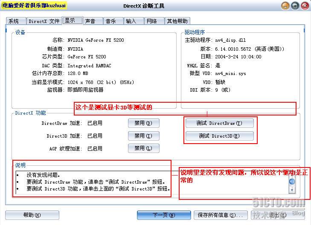The height and width of the screenshot is (225, 311).
Task: Switch to the 音乐 tab
Action: point(113,21)
